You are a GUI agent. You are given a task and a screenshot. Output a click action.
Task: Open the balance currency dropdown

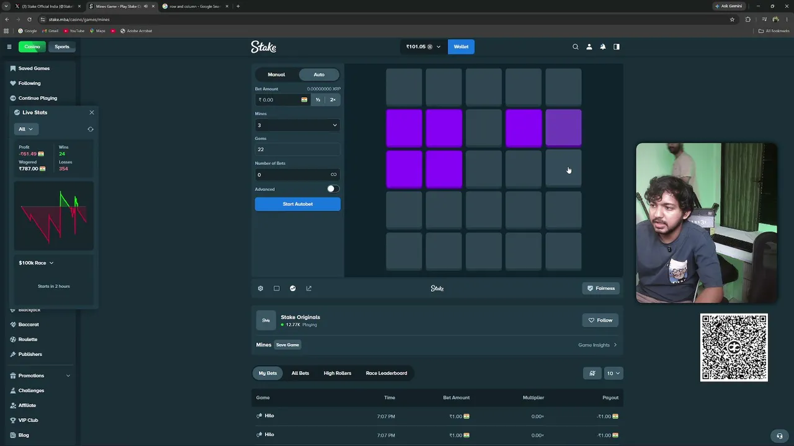tap(423, 46)
